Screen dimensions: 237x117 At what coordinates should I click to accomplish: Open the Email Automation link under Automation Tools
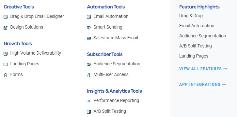(x=111, y=16)
